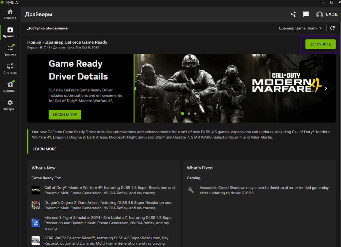Open the rewards gift section in the sidebar
Image resolution: width=341 pixels, height=247 pixels.
pos(10,87)
